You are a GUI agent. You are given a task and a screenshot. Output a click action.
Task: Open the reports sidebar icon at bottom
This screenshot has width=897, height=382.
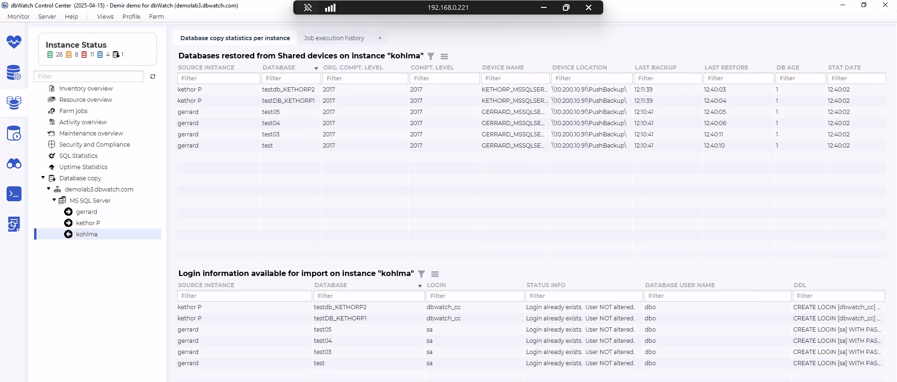coord(14,224)
